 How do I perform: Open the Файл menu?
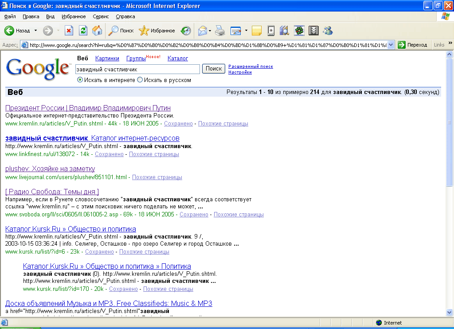[10, 16]
